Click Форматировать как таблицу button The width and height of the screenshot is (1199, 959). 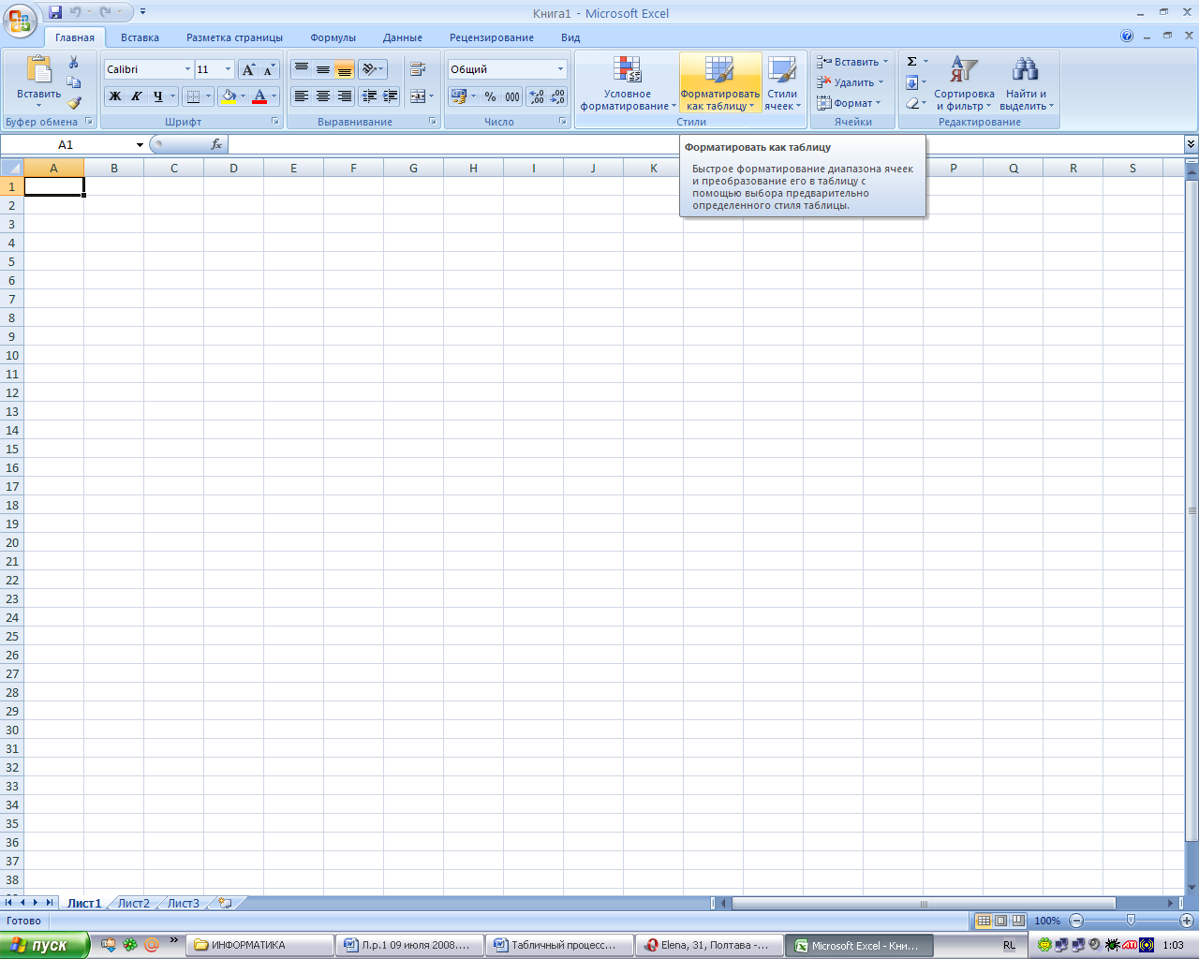(720, 83)
